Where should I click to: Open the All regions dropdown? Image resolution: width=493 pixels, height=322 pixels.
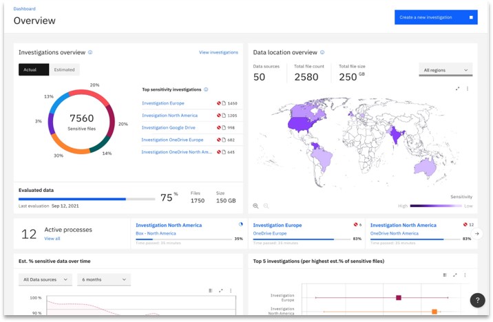coord(445,70)
